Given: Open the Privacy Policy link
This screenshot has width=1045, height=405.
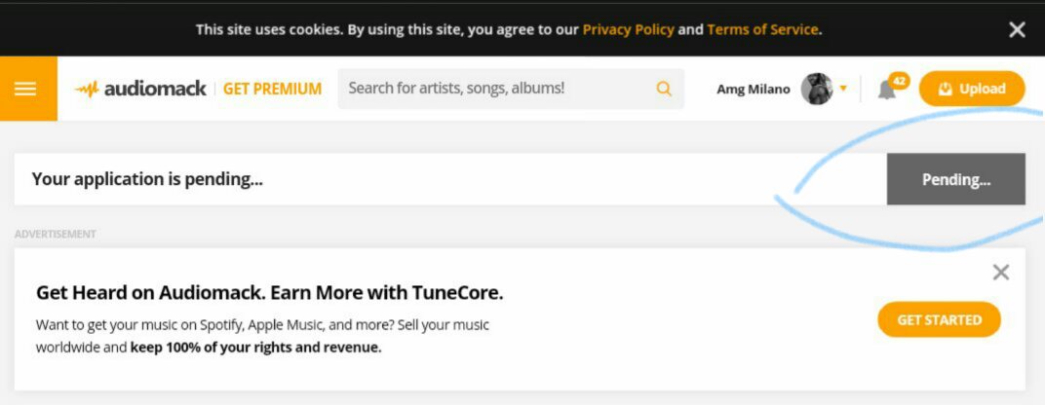Looking at the screenshot, I should pyautogui.click(x=628, y=29).
